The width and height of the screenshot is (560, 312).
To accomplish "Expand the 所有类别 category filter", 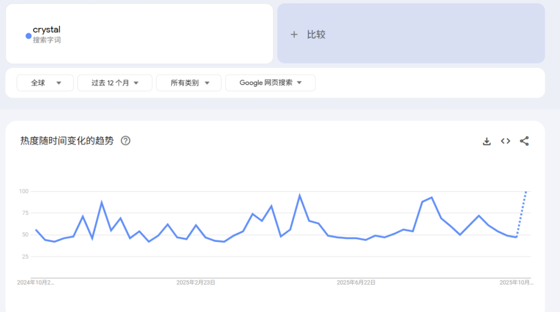I will [x=189, y=82].
